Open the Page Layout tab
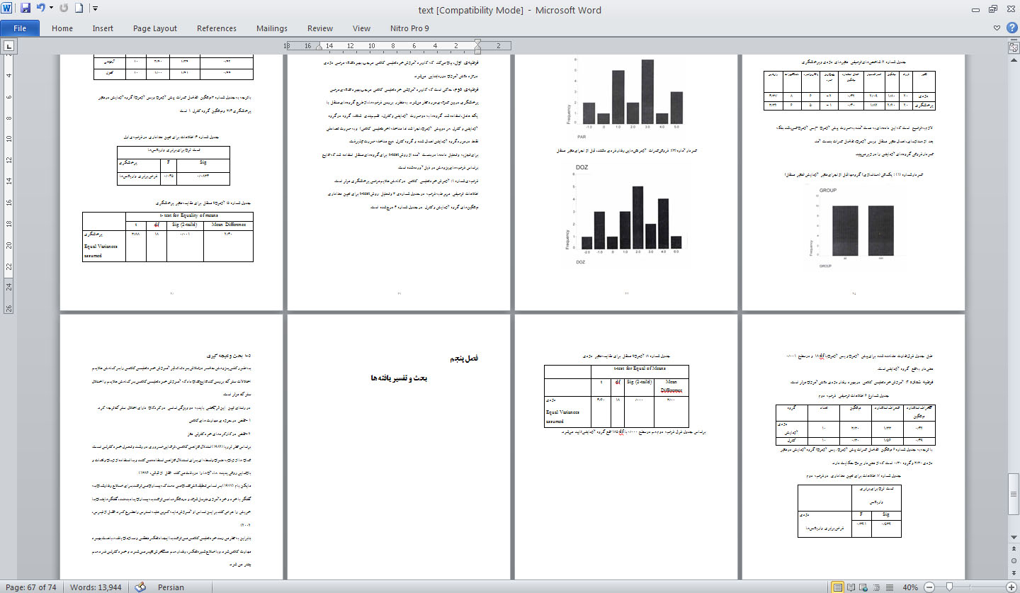The image size is (1020, 593). [x=154, y=28]
